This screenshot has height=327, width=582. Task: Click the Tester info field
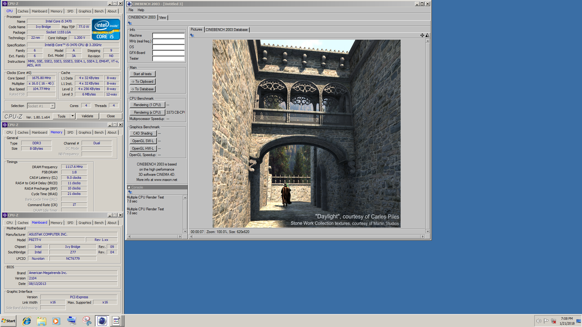[x=168, y=58]
